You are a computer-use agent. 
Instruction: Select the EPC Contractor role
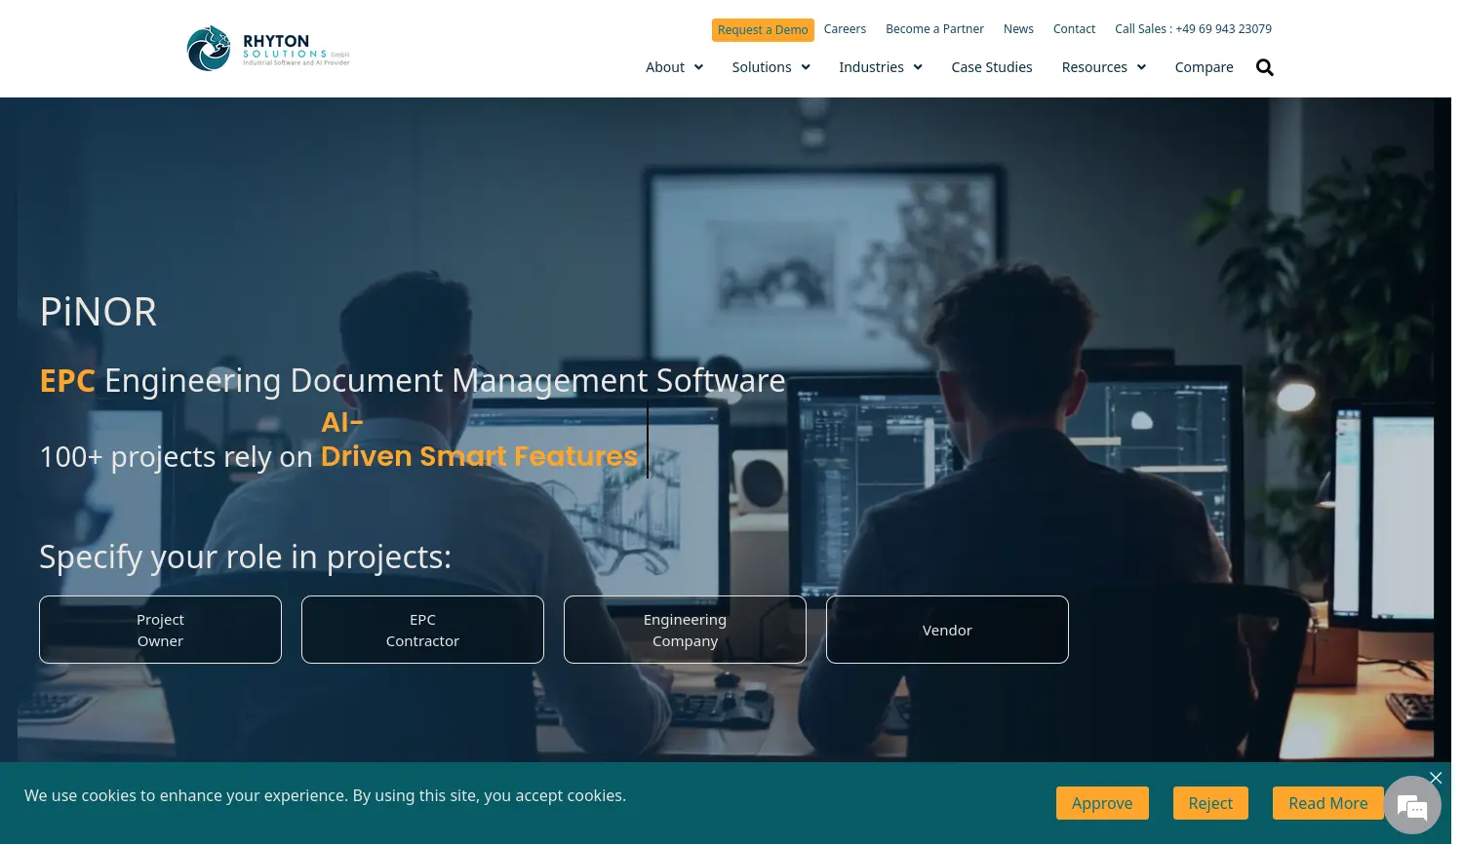(422, 630)
